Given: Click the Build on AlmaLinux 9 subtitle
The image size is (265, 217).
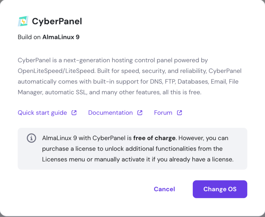Looking at the screenshot, I should pyautogui.click(x=48, y=37).
